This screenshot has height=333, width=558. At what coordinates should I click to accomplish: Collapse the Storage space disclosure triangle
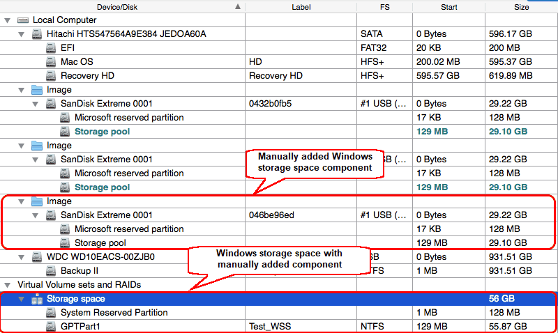(x=22, y=299)
